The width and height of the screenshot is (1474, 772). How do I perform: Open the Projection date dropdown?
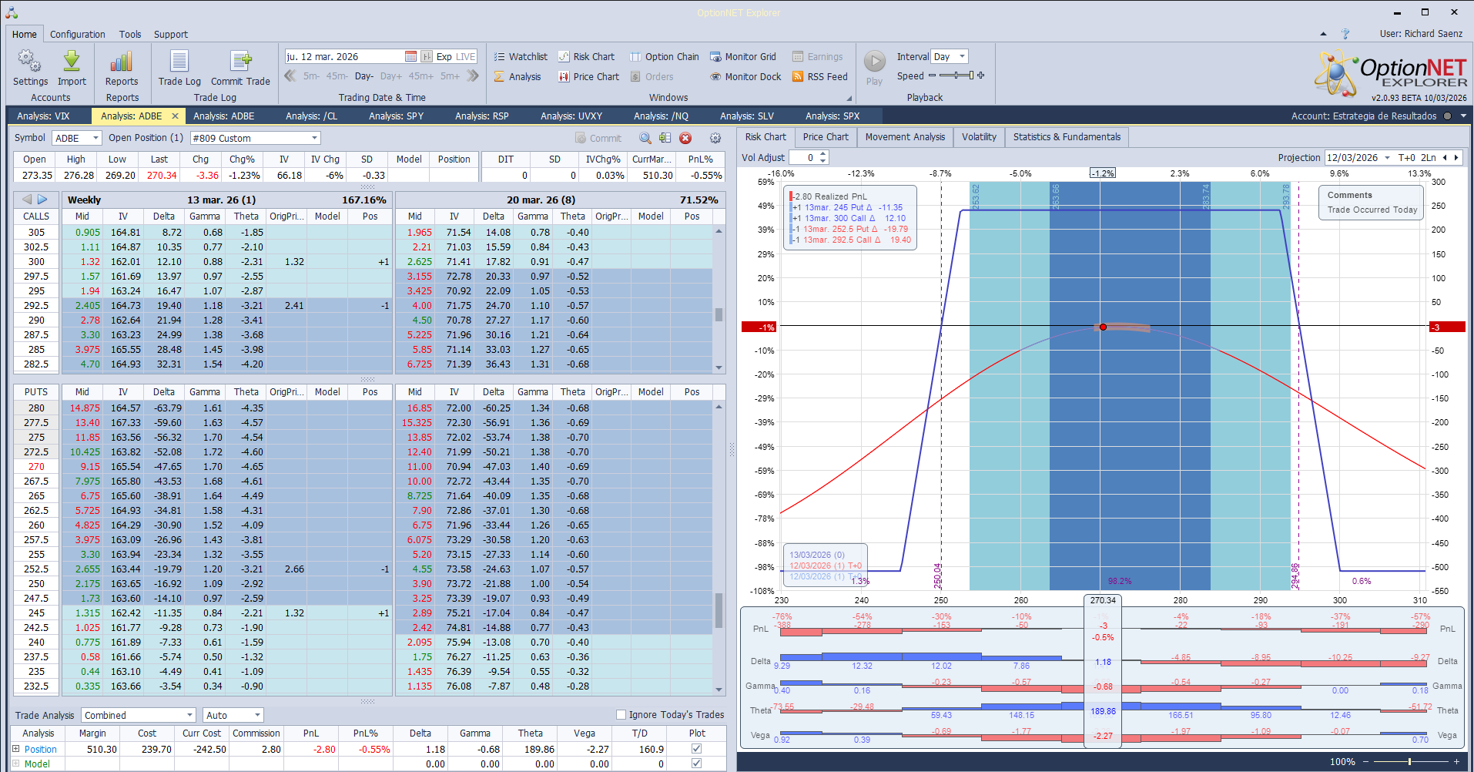click(x=1387, y=157)
